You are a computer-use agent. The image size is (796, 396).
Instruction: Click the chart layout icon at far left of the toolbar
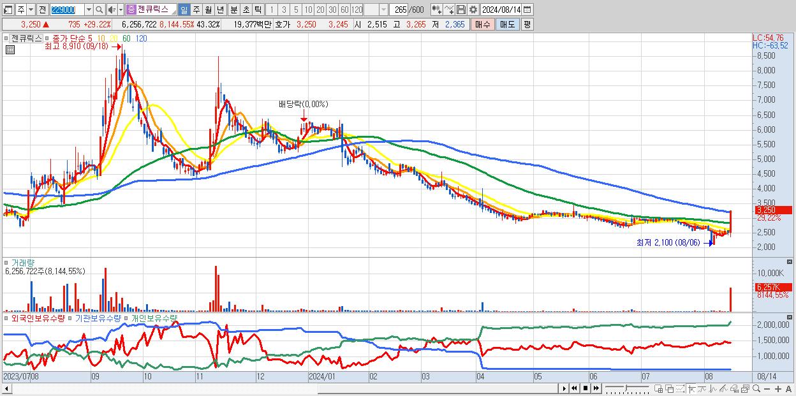tap(8, 10)
